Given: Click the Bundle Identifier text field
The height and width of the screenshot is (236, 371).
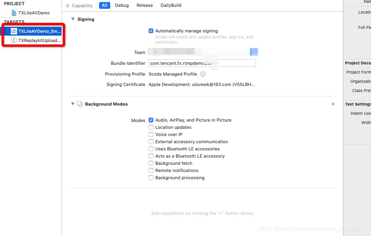Looking at the screenshot, I should click(202, 63).
